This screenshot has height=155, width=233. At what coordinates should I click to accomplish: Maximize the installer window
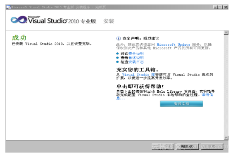click(220, 7)
